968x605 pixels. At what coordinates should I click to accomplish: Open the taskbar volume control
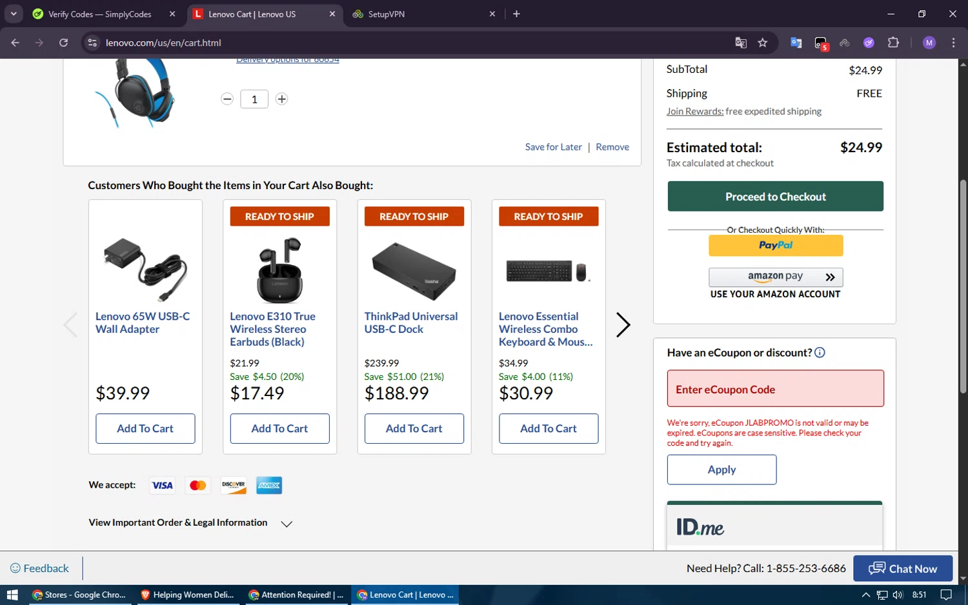898,595
